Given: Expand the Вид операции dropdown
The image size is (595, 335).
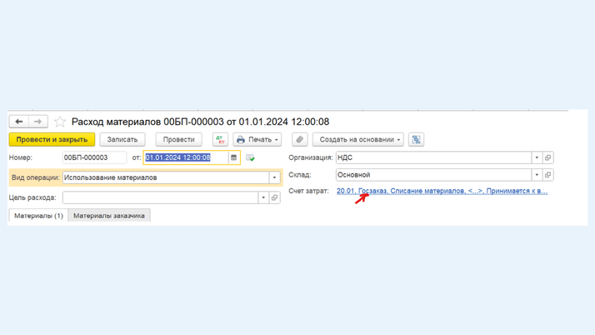Looking at the screenshot, I should (274, 177).
